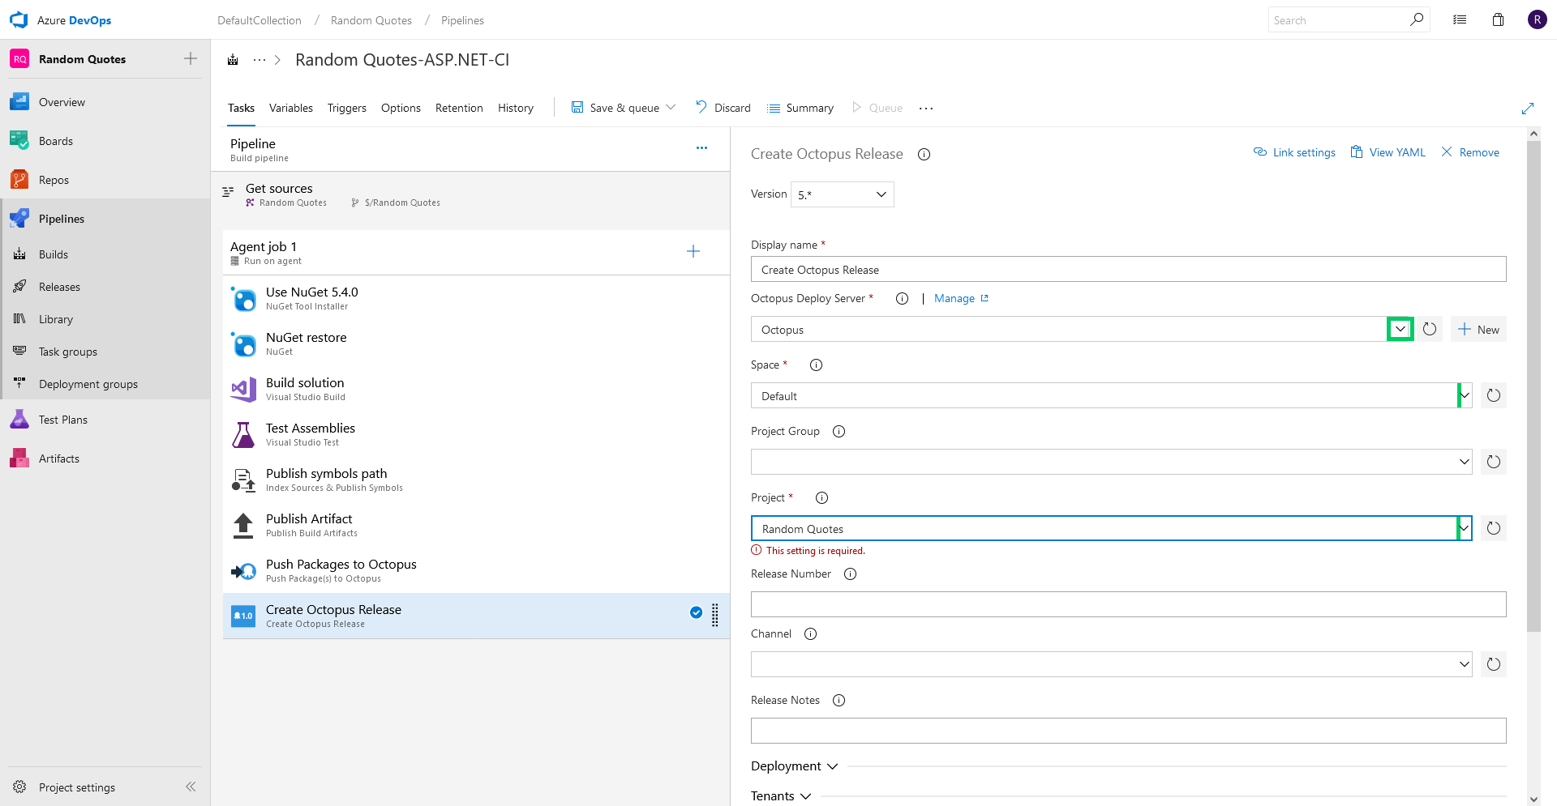
Task: Refresh the Project Group list
Action: tap(1494, 462)
